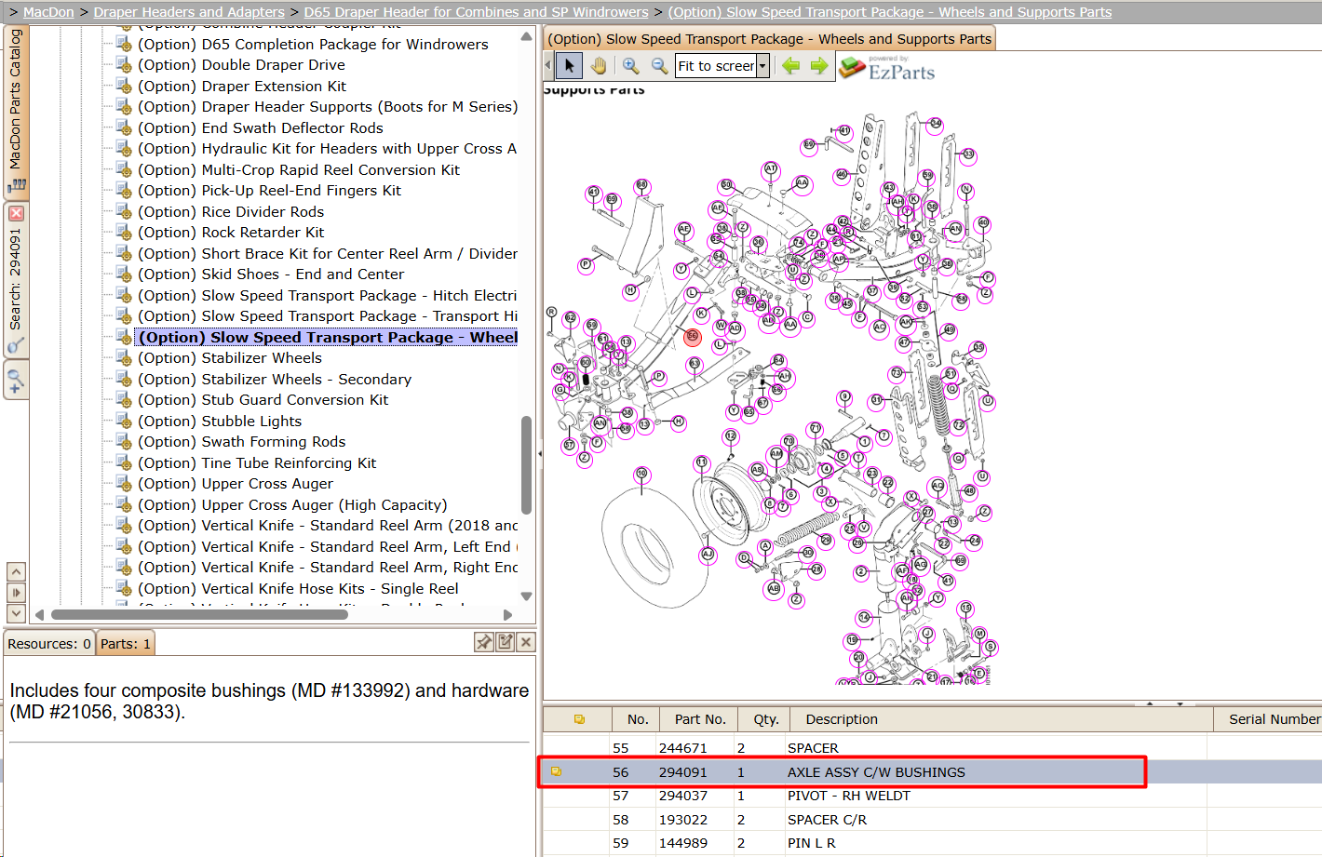Follow the Draper Headers and Adapters breadcrumb
Screen dimensions: 1322x857
(x=189, y=12)
